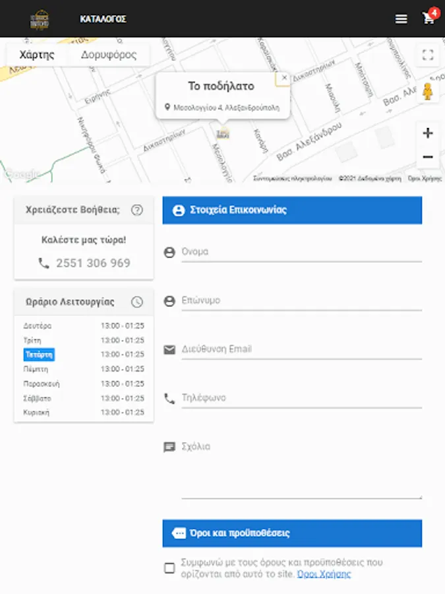The height and width of the screenshot is (594, 445).
Task: Open Συντομεύσεις πληκτρολογίου on the map
Action: pos(293,178)
